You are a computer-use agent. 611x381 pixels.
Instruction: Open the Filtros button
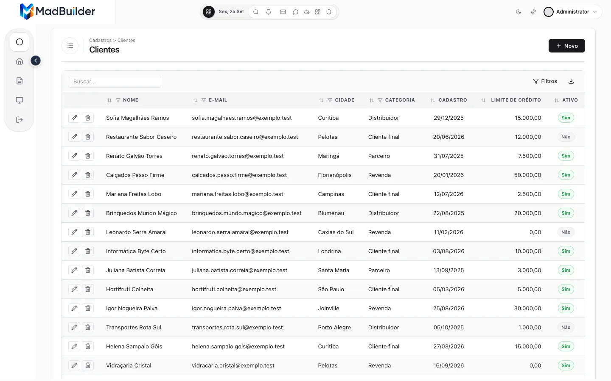pyautogui.click(x=545, y=81)
